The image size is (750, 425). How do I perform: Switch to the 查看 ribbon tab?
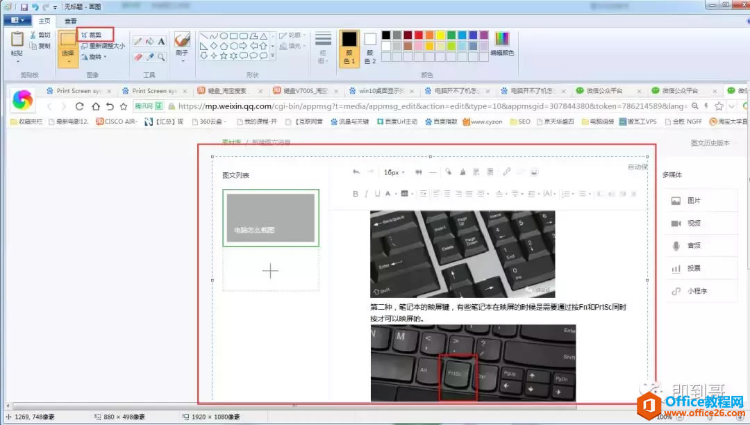tap(71, 21)
